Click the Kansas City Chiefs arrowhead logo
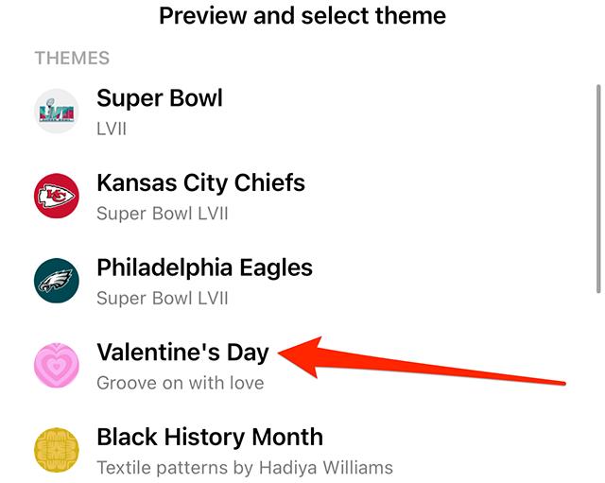Viewport: 605px width, 483px height. 57,196
